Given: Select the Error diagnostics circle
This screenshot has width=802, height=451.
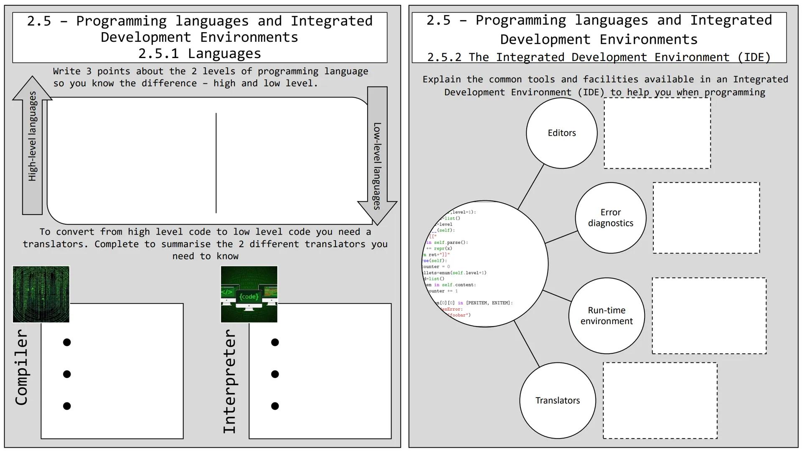Looking at the screenshot, I should tap(610, 217).
